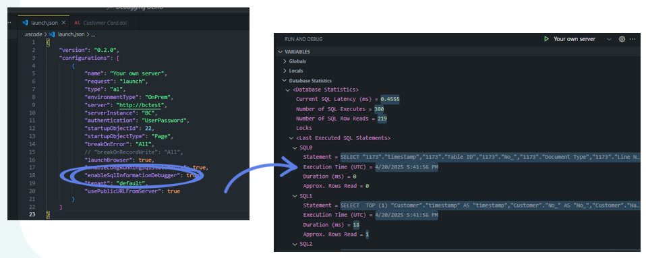
Task: Select SQL0 Statement row
Action: pos(471,157)
